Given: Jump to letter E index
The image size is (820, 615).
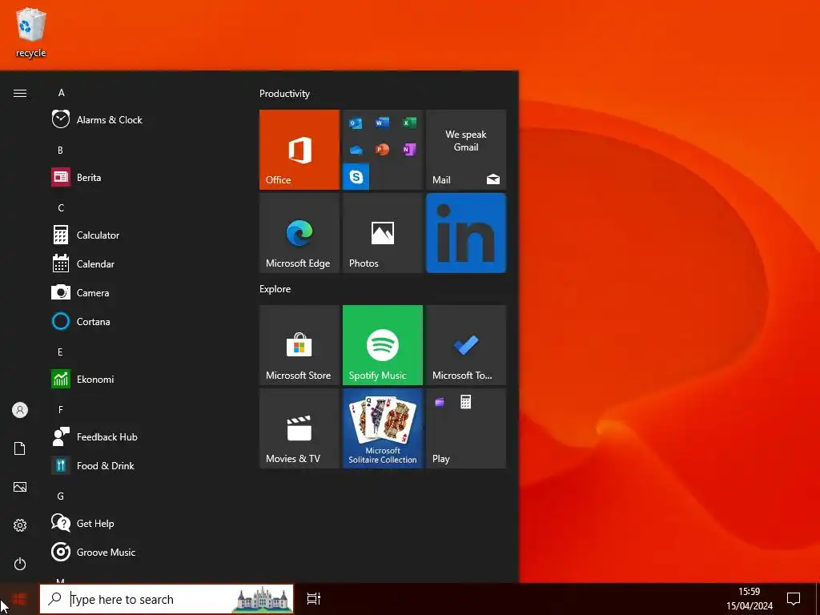Looking at the screenshot, I should (60, 352).
